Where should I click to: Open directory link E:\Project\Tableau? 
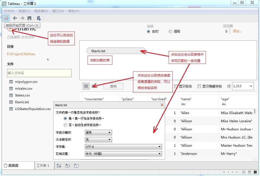21,54
